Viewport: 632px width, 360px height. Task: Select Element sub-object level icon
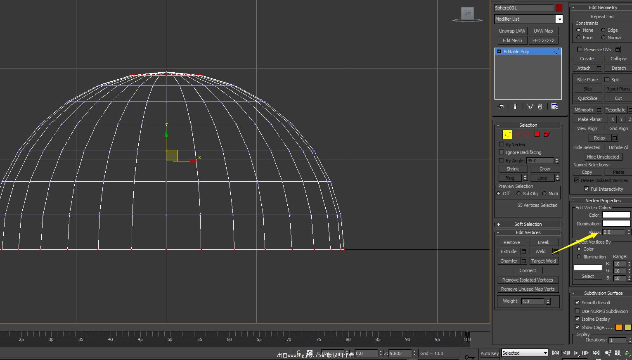(547, 134)
